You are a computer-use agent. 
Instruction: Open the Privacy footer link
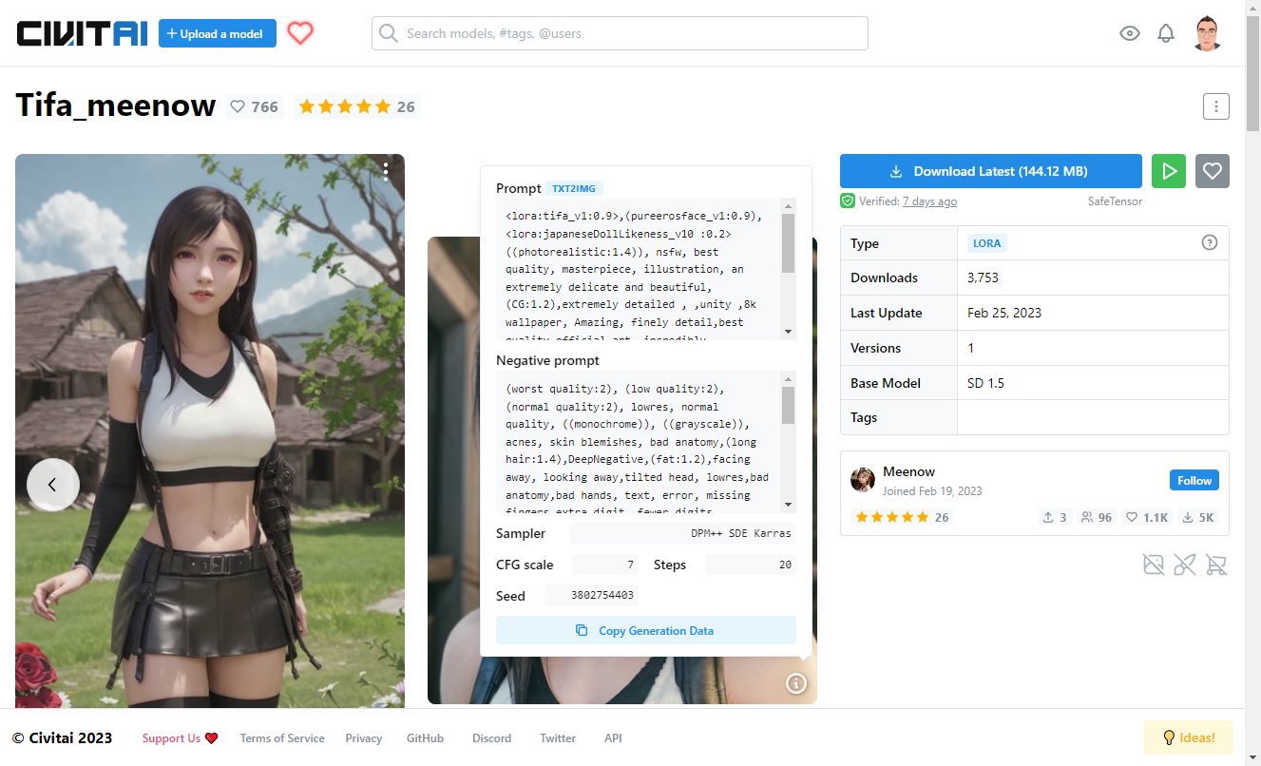point(364,738)
